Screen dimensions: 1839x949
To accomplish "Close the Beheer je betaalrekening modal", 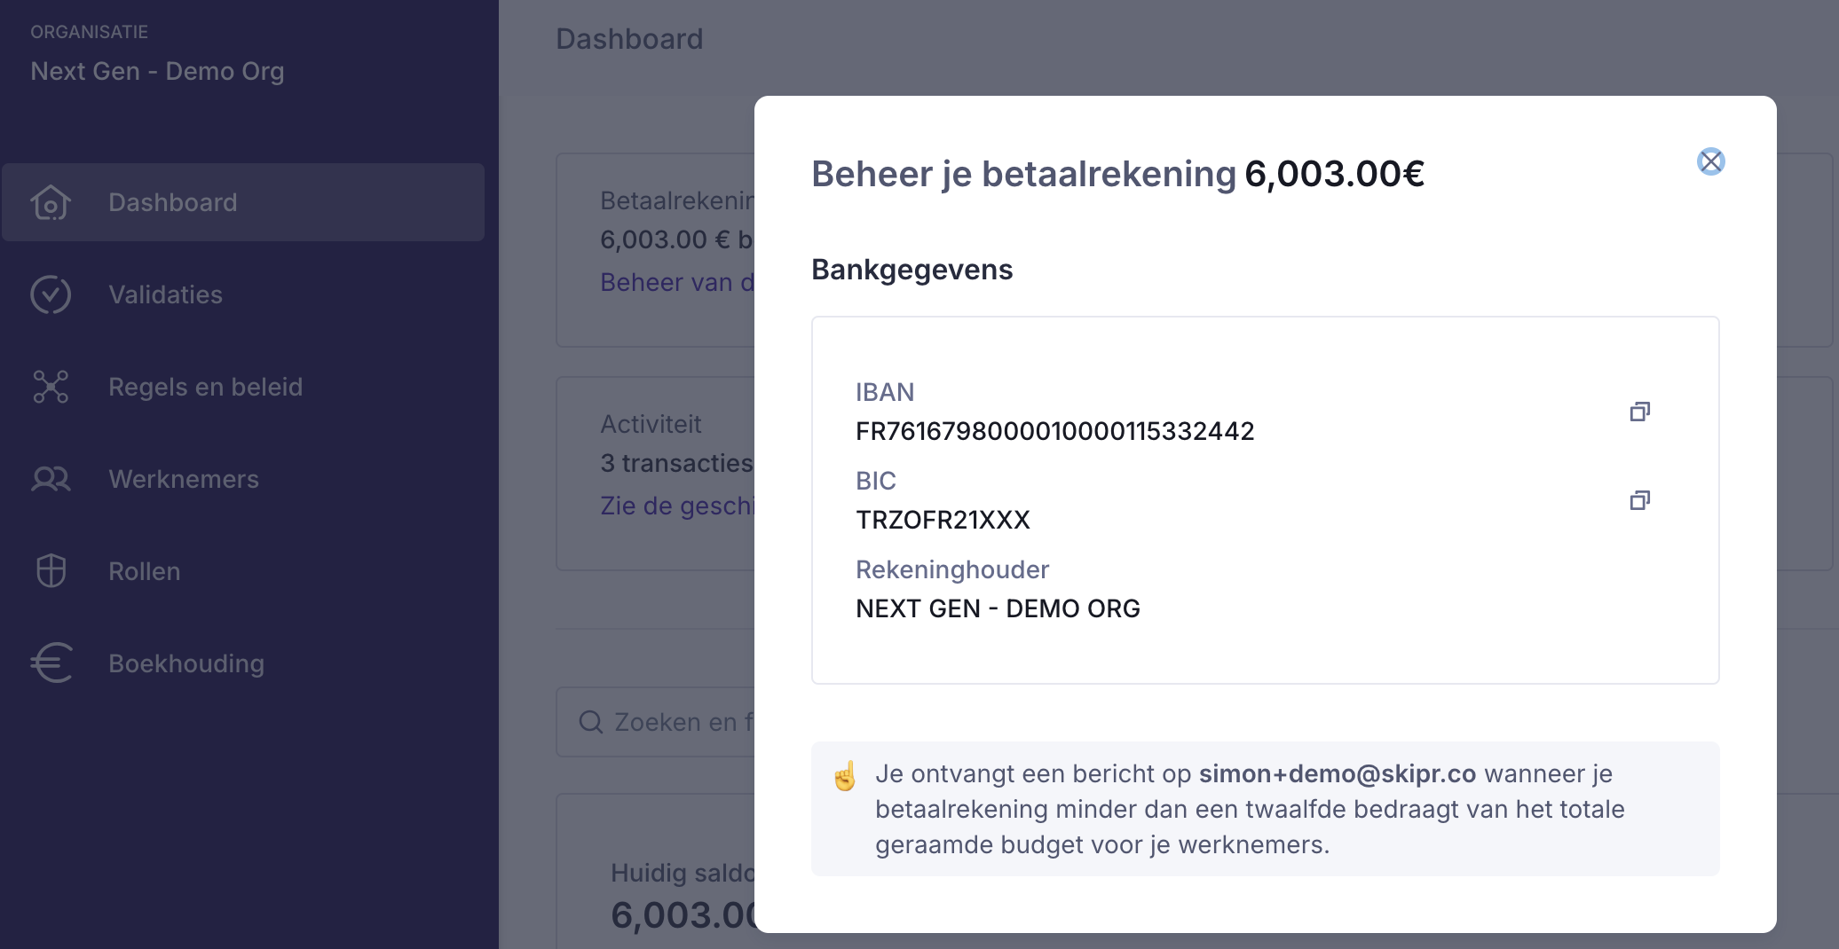I will pyautogui.click(x=1710, y=161).
